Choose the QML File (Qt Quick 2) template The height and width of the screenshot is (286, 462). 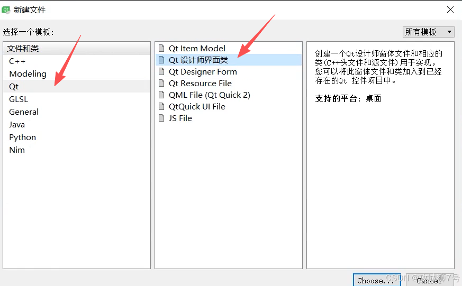click(228, 95)
